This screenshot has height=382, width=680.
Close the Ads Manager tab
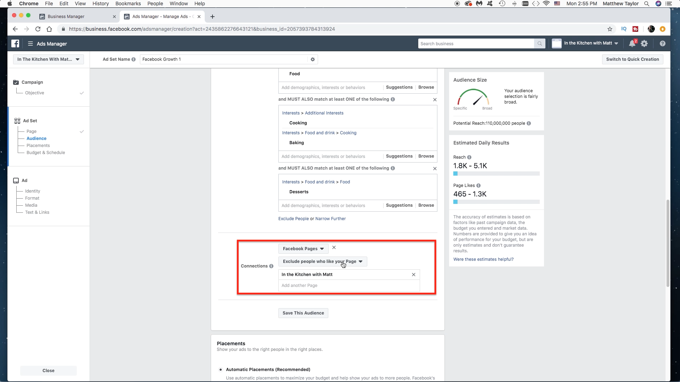coord(199,17)
